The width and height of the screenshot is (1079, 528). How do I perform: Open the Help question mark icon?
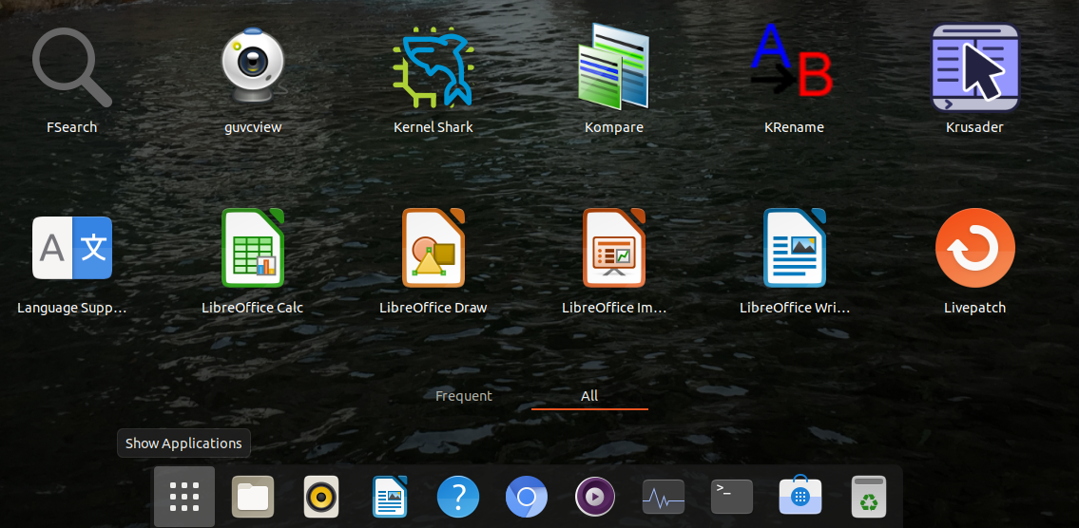pos(457,497)
